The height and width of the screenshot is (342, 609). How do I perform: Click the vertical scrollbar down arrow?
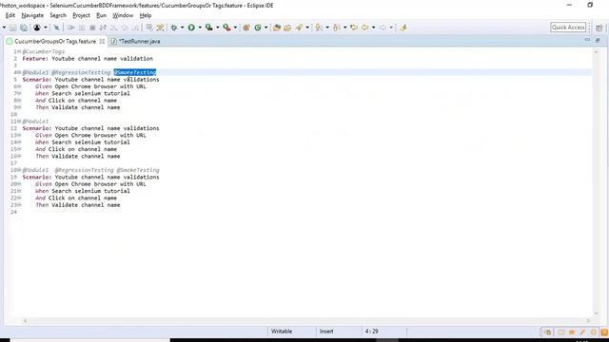(596, 313)
